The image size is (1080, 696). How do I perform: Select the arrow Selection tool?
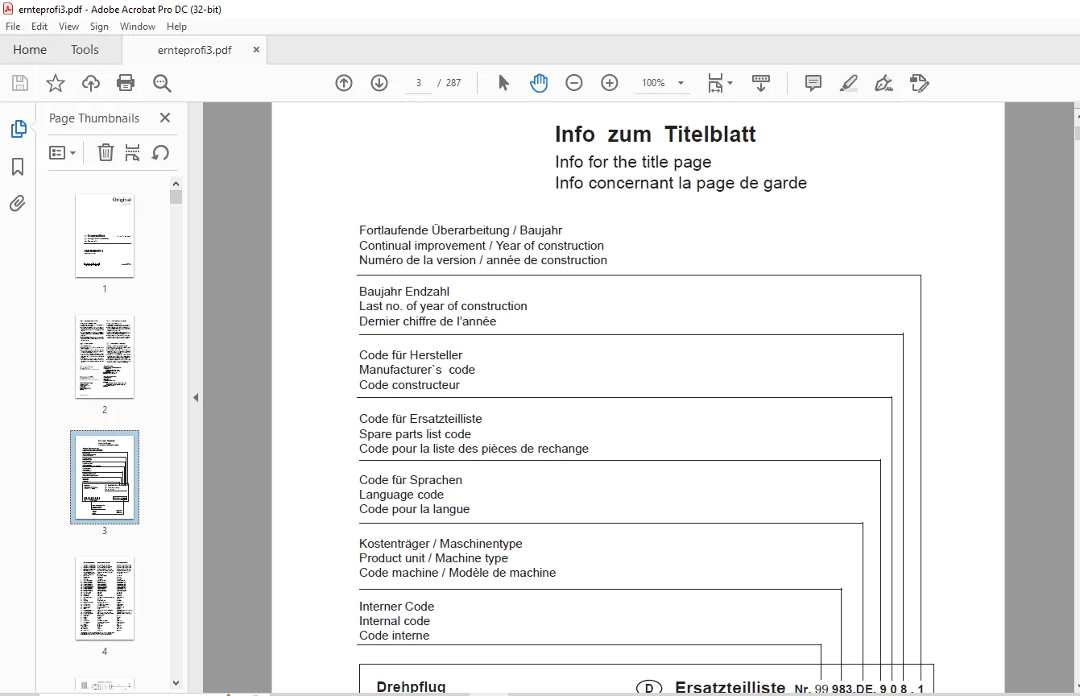coord(503,83)
